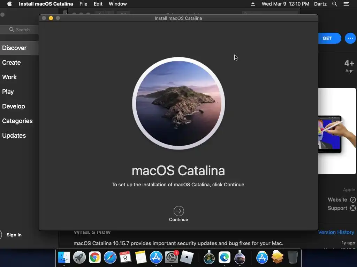
Task: Open the Edit menu
Action: [x=98, y=4]
